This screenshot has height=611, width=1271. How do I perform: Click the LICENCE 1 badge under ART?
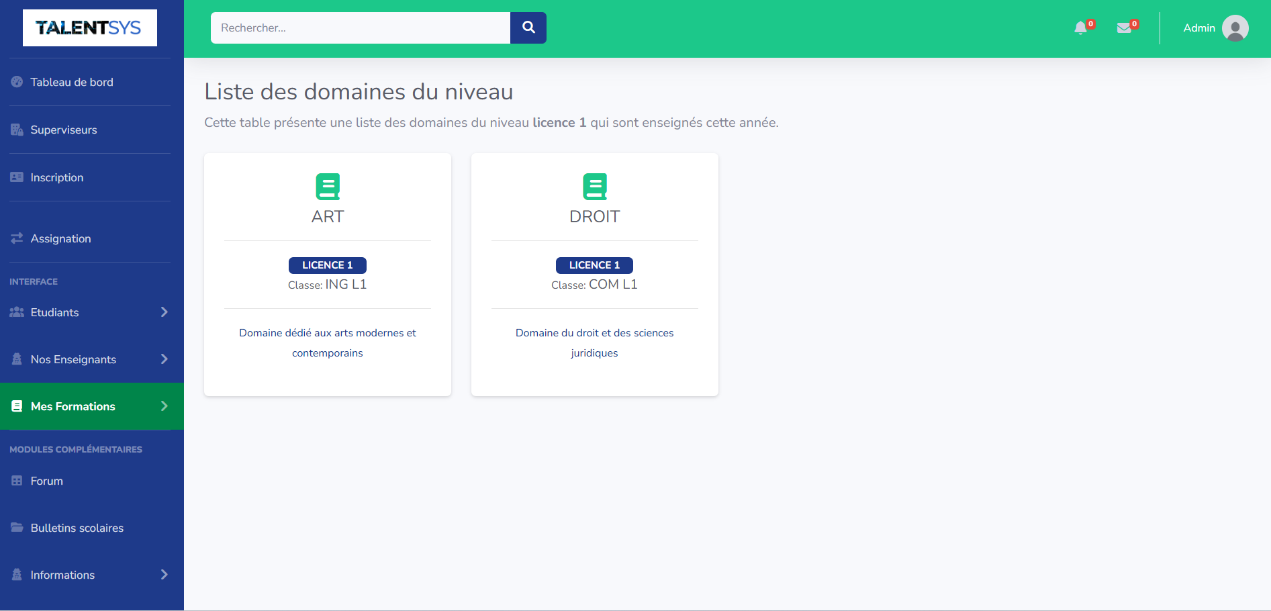click(328, 265)
